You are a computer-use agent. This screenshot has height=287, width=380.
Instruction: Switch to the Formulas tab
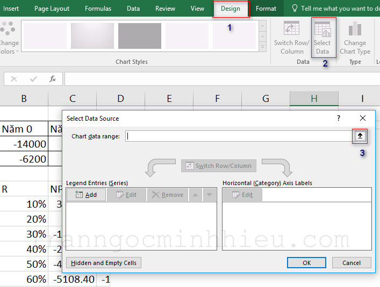tap(98, 9)
